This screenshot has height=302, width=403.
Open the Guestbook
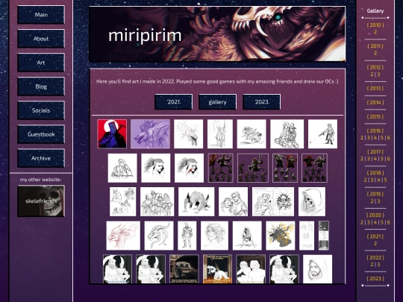coord(41,134)
